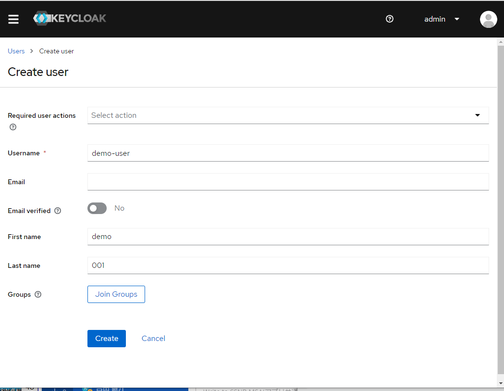This screenshot has width=504, height=391.
Task: View help for Required user actions
Action: pyautogui.click(x=12, y=127)
